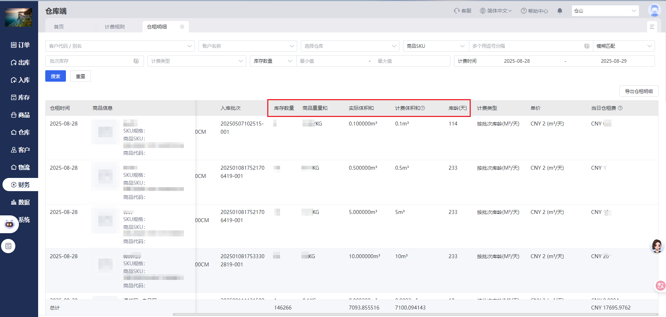Click the user avatar in top right
Viewport: 666px width, 317px height.
pyautogui.click(x=654, y=10)
